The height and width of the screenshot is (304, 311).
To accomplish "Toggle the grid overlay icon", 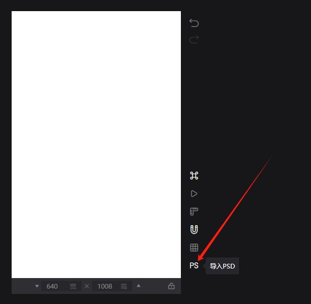I will point(194,248).
